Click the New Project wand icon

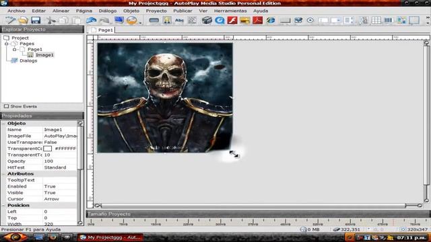[x=11, y=20]
